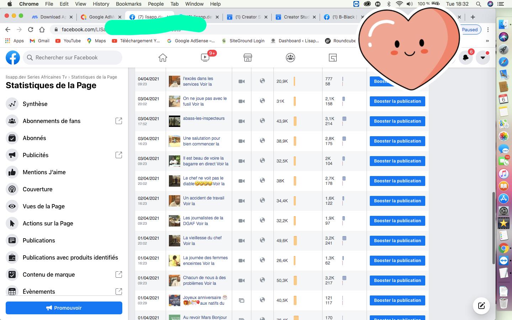Click Rechercher sur Facebook search field
The height and width of the screenshot is (320, 512).
[x=73, y=58]
